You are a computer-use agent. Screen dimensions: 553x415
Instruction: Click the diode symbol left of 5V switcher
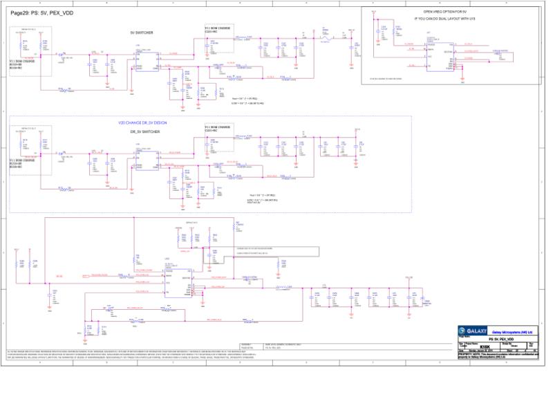[x=61, y=55]
